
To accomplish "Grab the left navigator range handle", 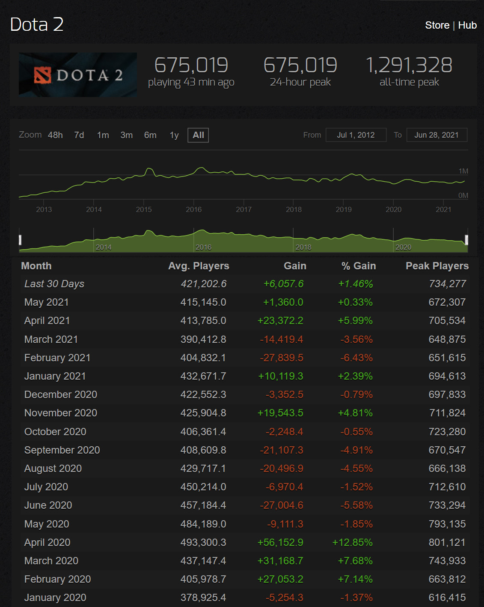I will click(20, 240).
